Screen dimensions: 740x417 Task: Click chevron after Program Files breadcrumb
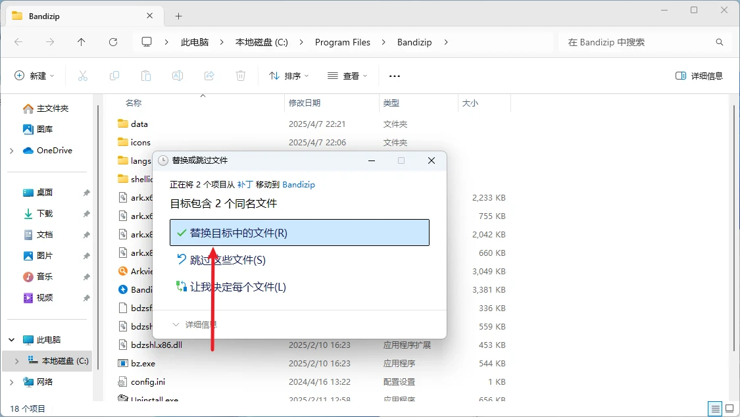click(x=383, y=42)
